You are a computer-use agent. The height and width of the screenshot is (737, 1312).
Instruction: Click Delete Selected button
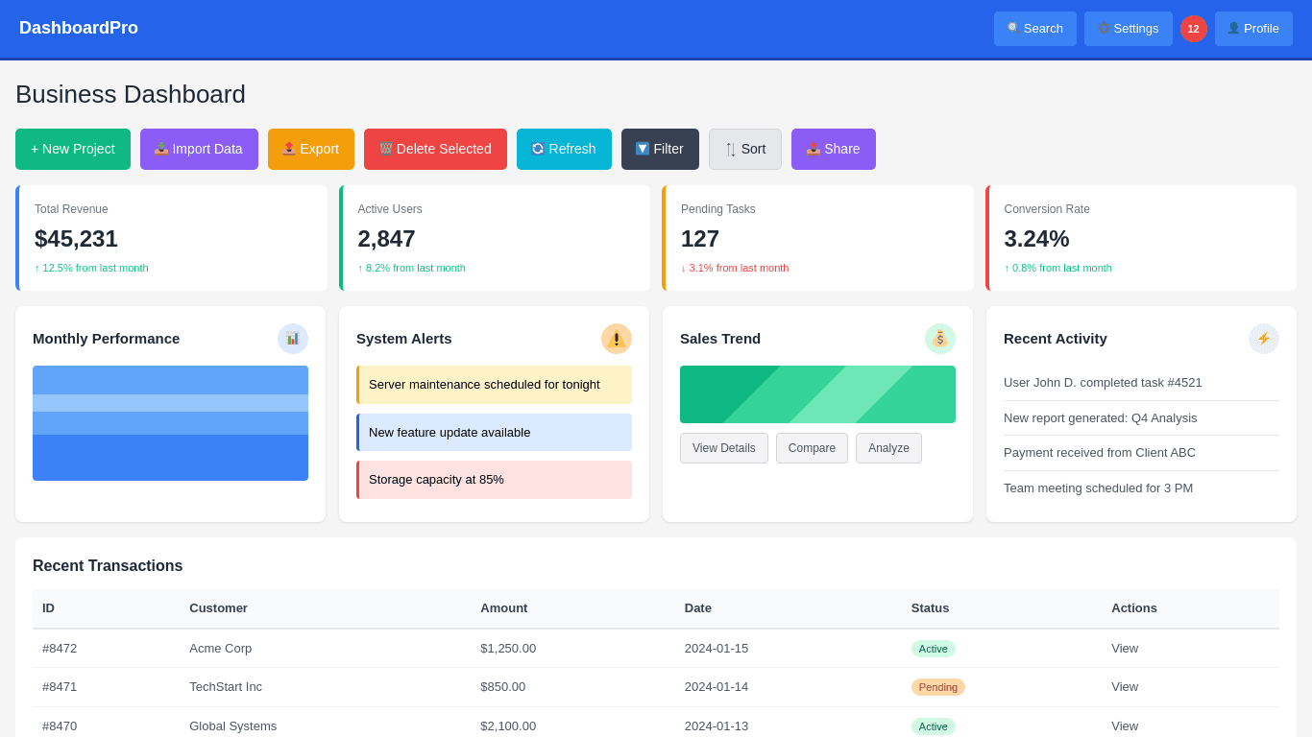pyautogui.click(x=435, y=150)
